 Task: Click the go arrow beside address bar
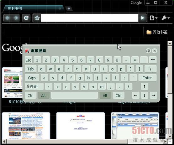click(142, 18)
